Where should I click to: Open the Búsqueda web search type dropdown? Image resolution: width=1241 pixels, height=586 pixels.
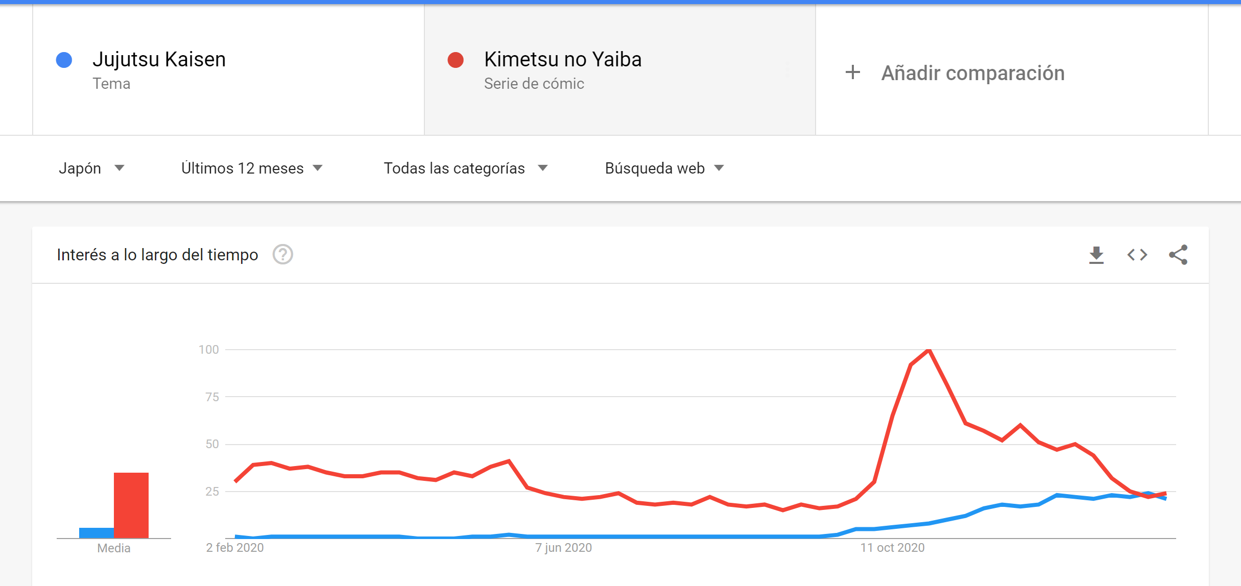[664, 168]
